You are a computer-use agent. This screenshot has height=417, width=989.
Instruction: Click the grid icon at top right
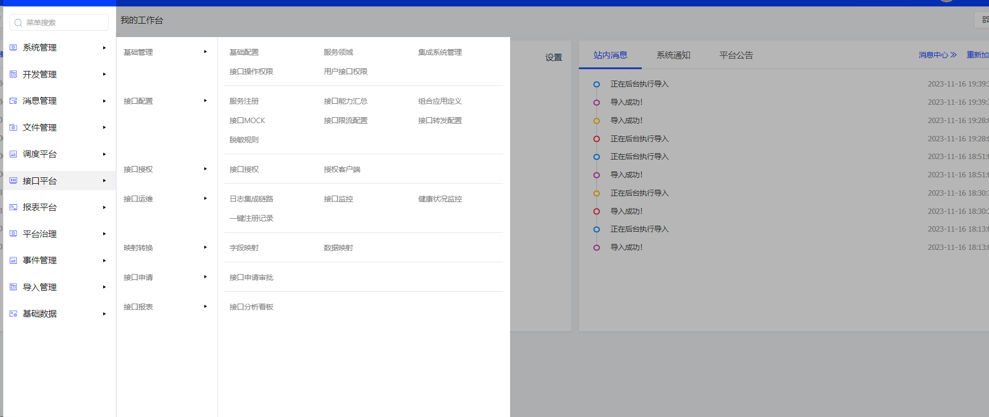tap(985, 20)
